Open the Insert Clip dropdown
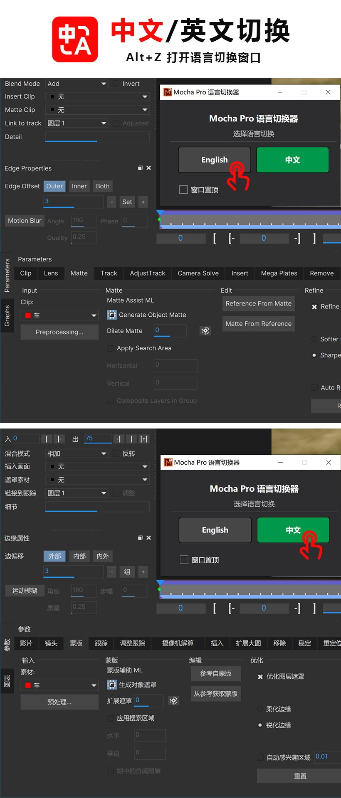341x798 pixels. [97, 96]
